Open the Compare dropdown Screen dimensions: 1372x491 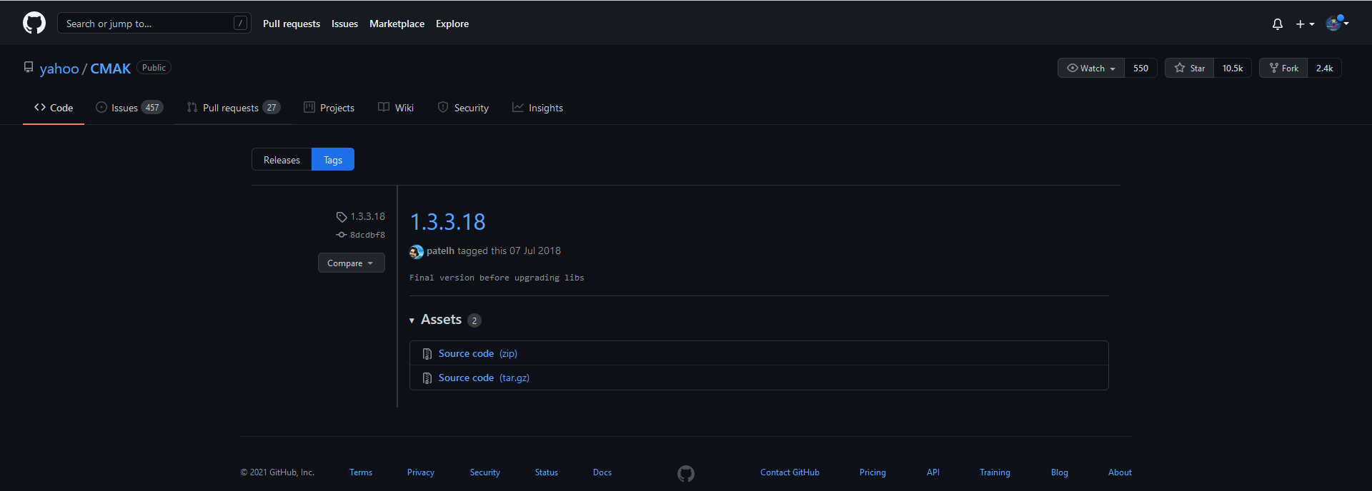pyautogui.click(x=351, y=263)
